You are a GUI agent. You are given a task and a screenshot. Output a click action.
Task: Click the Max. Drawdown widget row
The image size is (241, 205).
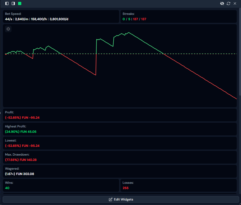(120, 157)
